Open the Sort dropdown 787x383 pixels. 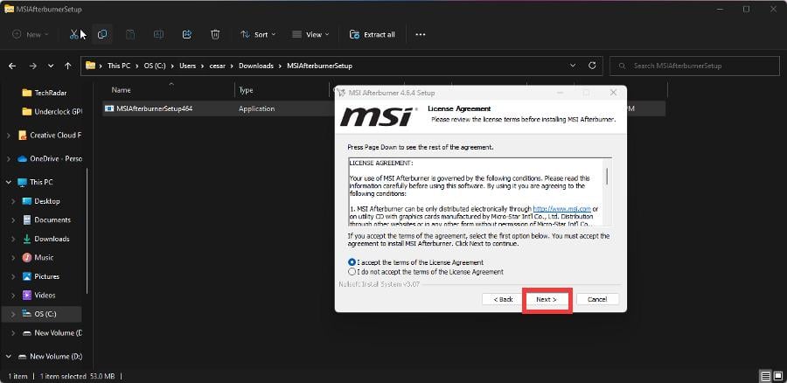click(x=259, y=35)
